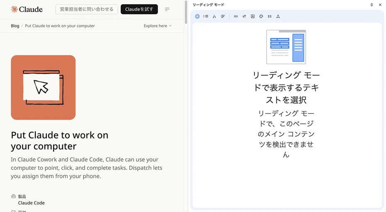Open the letter spacing option
The width and height of the screenshot is (386, 212).
click(x=278, y=16)
